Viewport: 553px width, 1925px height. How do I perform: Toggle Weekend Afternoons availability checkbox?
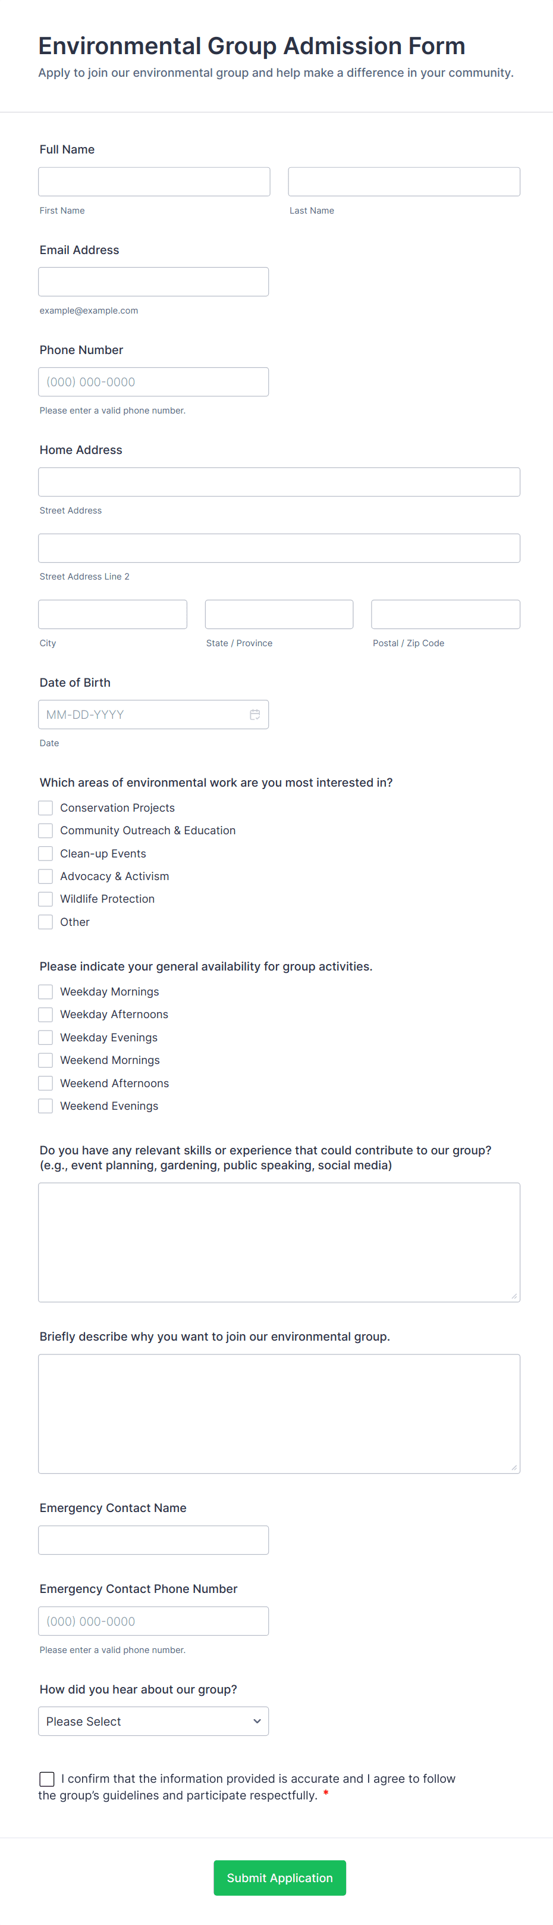[46, 1083]
